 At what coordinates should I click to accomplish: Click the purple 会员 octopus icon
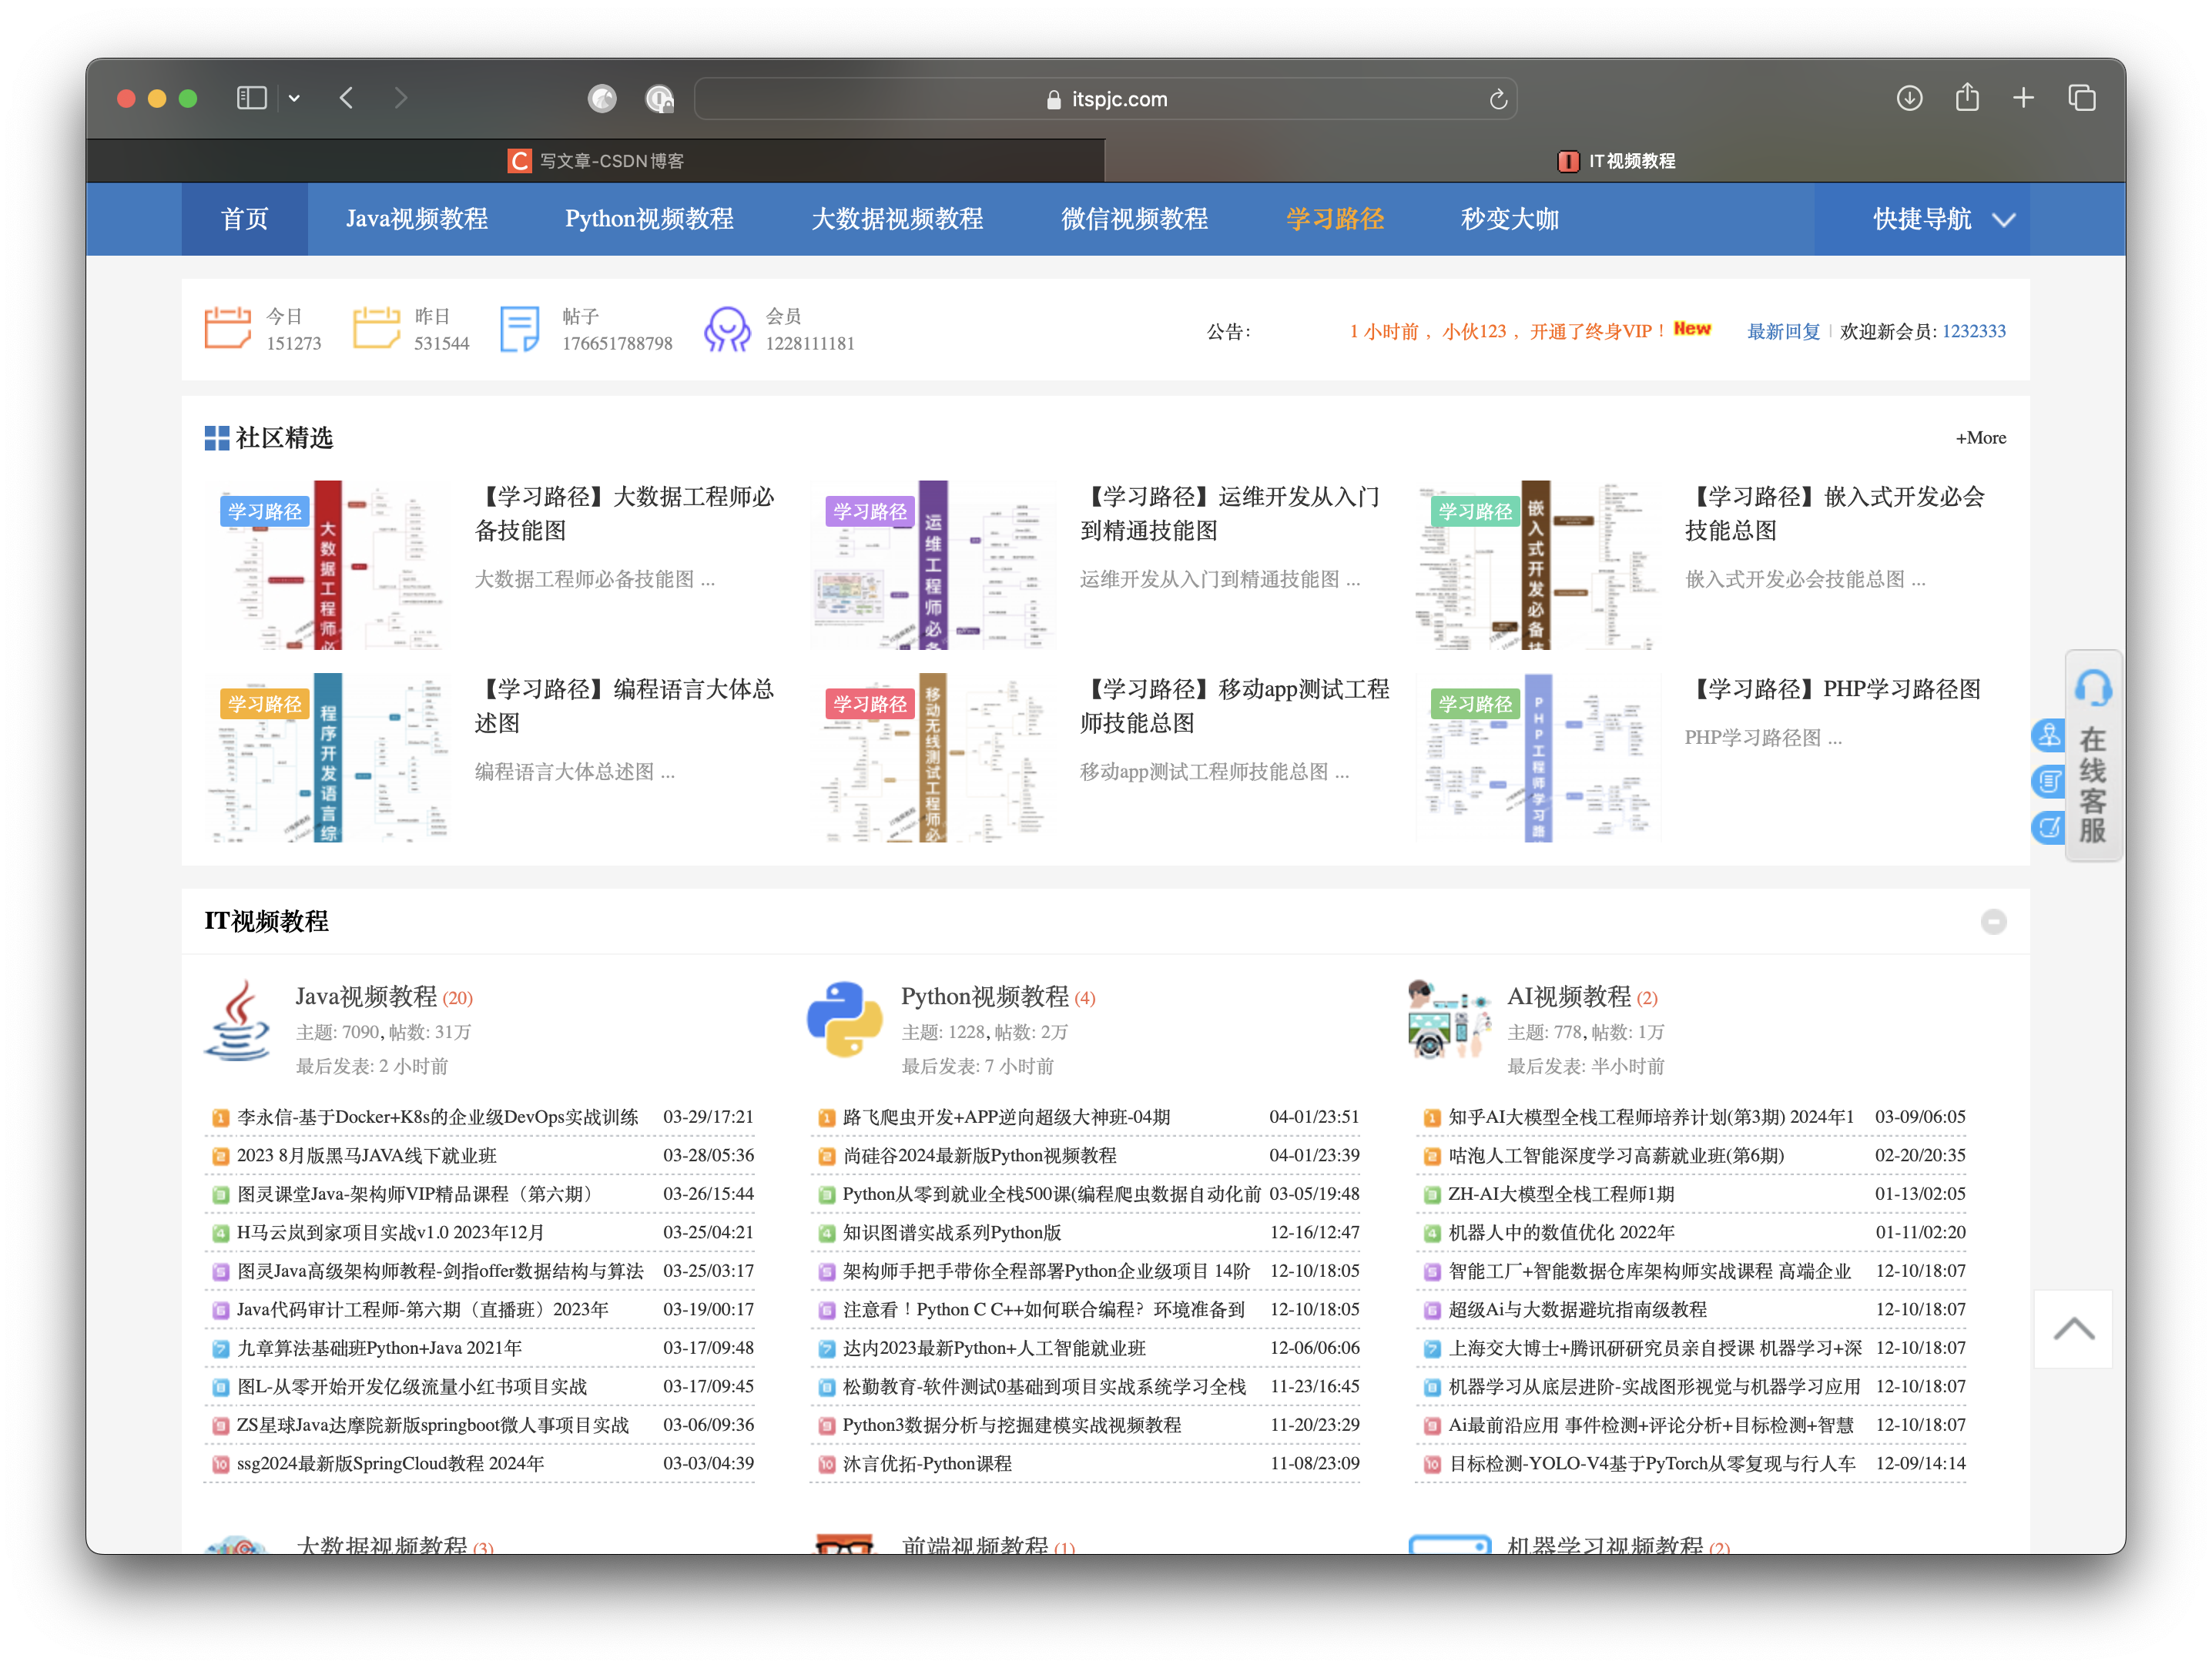[726, 328]
